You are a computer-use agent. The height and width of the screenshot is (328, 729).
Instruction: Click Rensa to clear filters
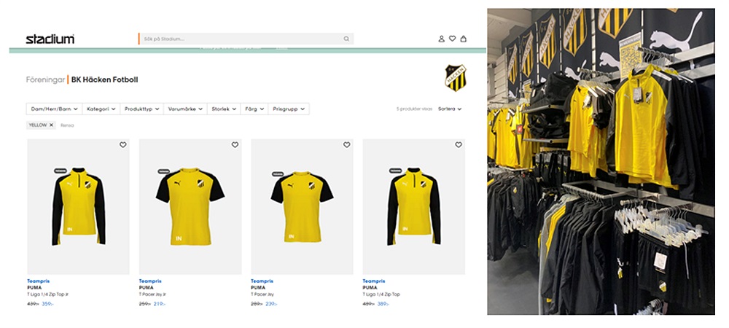click(67, 125)
